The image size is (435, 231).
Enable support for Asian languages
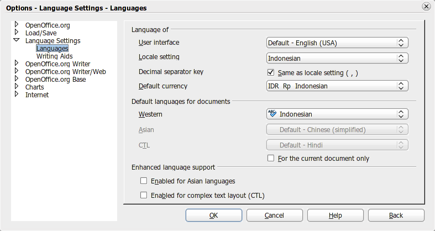[144, 181]
